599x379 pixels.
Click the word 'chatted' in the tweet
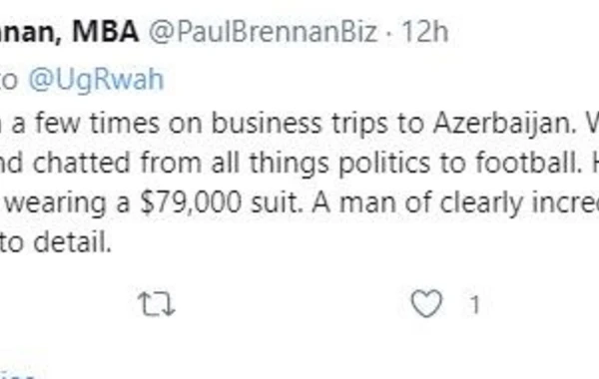pyautogui.click(x=82, y=163)
